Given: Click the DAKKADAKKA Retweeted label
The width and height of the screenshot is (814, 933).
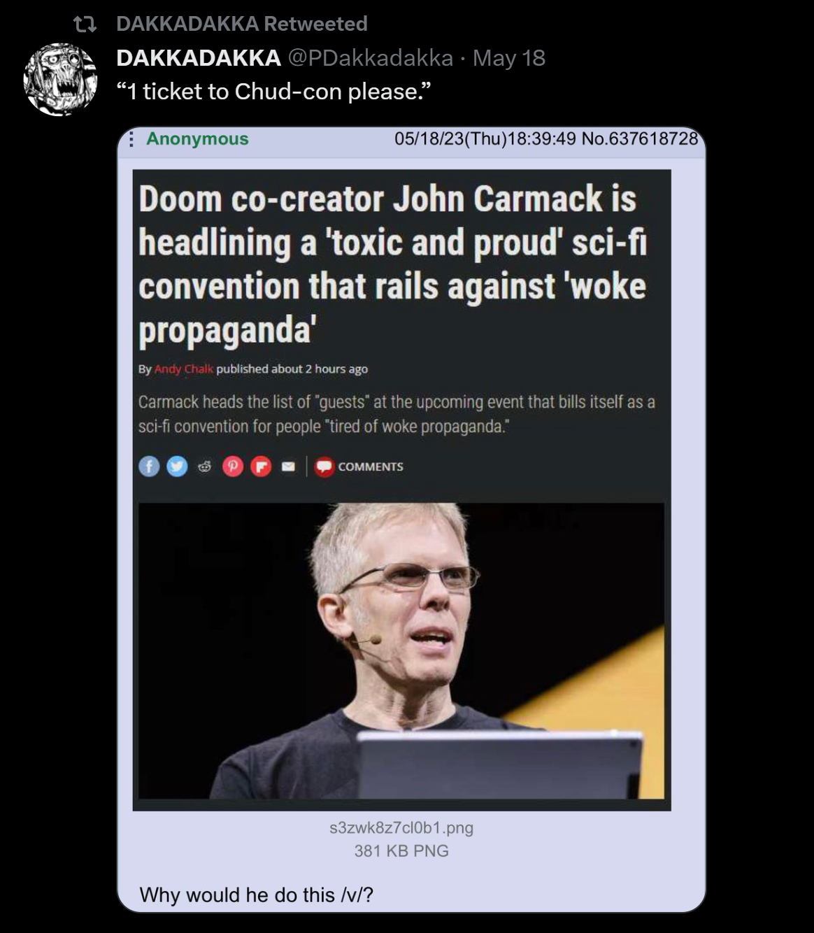Looking at the screenshot, I should (x=242, y=24).
